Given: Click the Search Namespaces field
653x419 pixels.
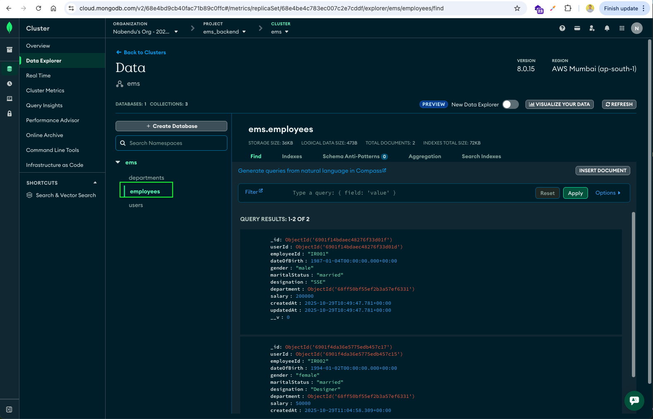Looking at the screenshot, I should click(x=171, y=143).
